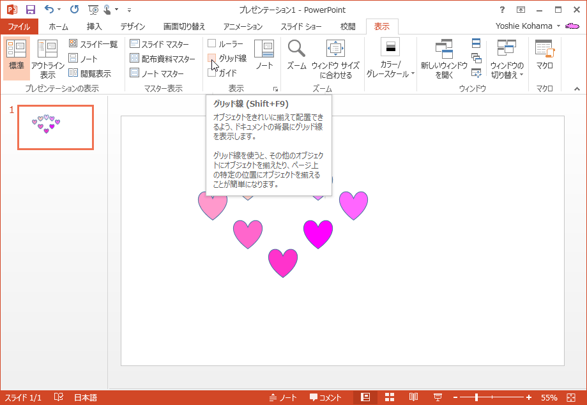
Task: Select slide 1 thumbnail in slide pane
Action: [x=56, y=127]
